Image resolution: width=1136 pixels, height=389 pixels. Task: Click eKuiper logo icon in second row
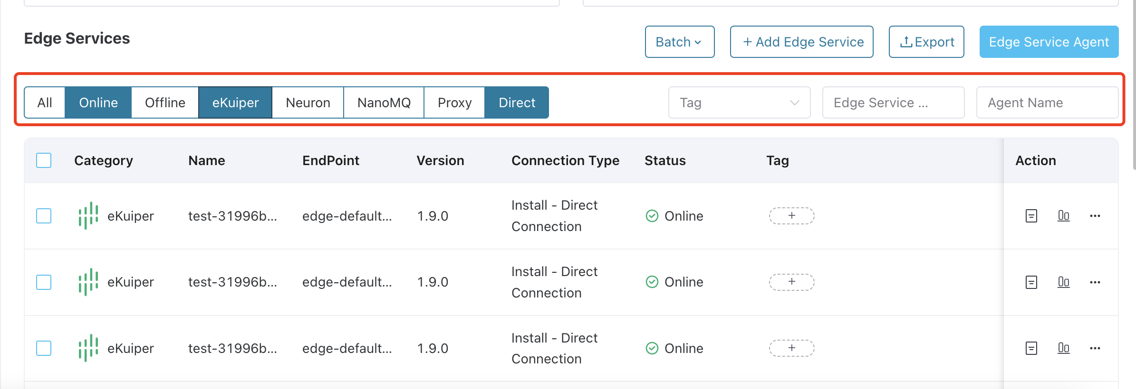coord(88,282)
